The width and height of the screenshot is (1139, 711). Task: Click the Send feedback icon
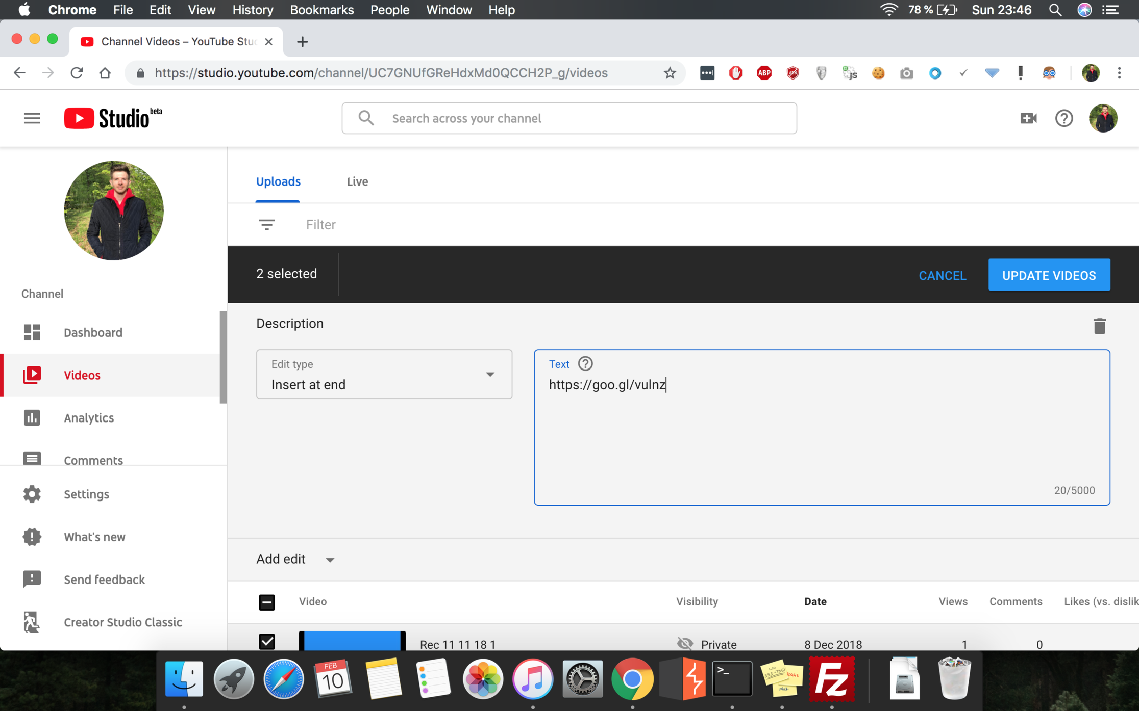(x=31, y=578)
